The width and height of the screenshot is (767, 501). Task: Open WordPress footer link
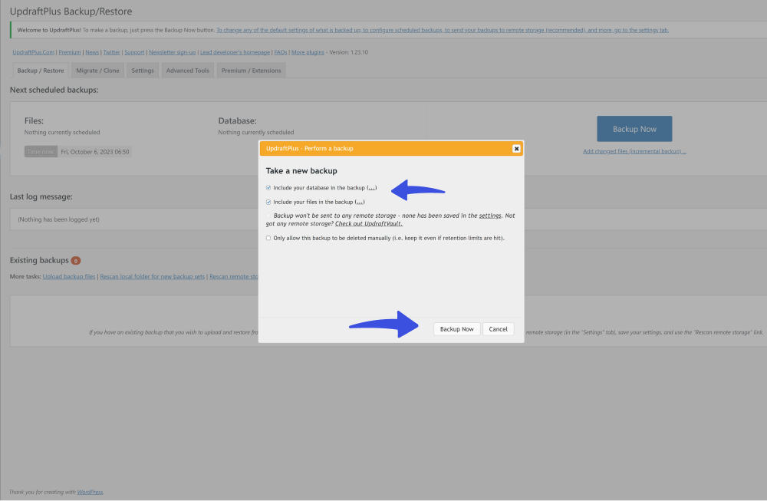click(x=90, y=493)
